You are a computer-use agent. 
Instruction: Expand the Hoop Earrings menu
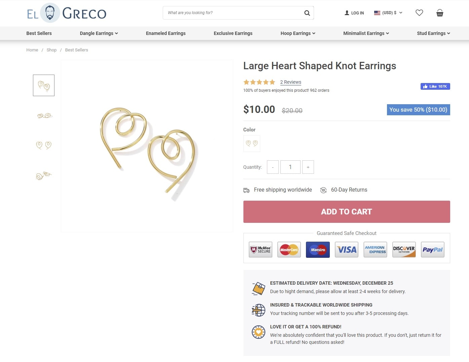coord(298,33)
